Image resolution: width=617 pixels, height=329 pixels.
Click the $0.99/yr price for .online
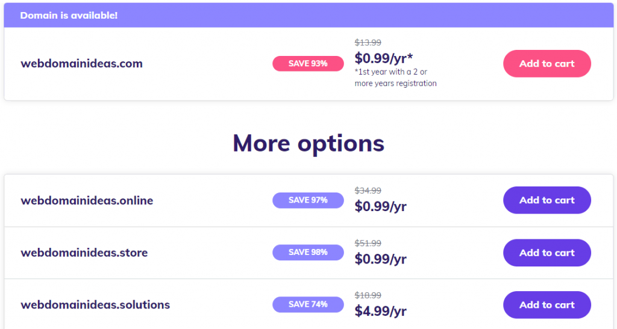(x=380, y=207)
